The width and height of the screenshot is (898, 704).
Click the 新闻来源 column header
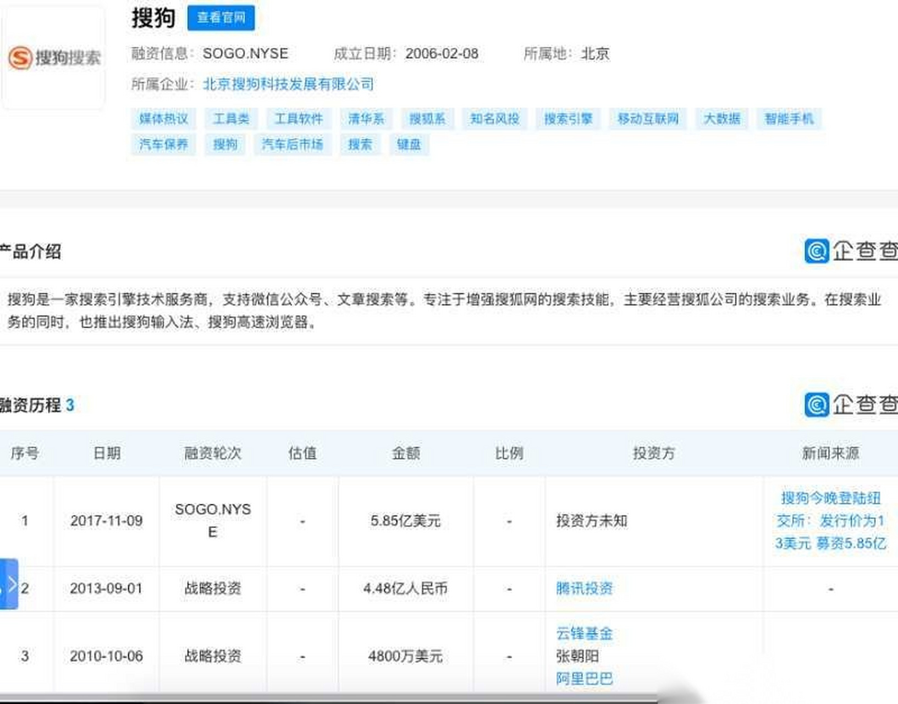[830, 453]
